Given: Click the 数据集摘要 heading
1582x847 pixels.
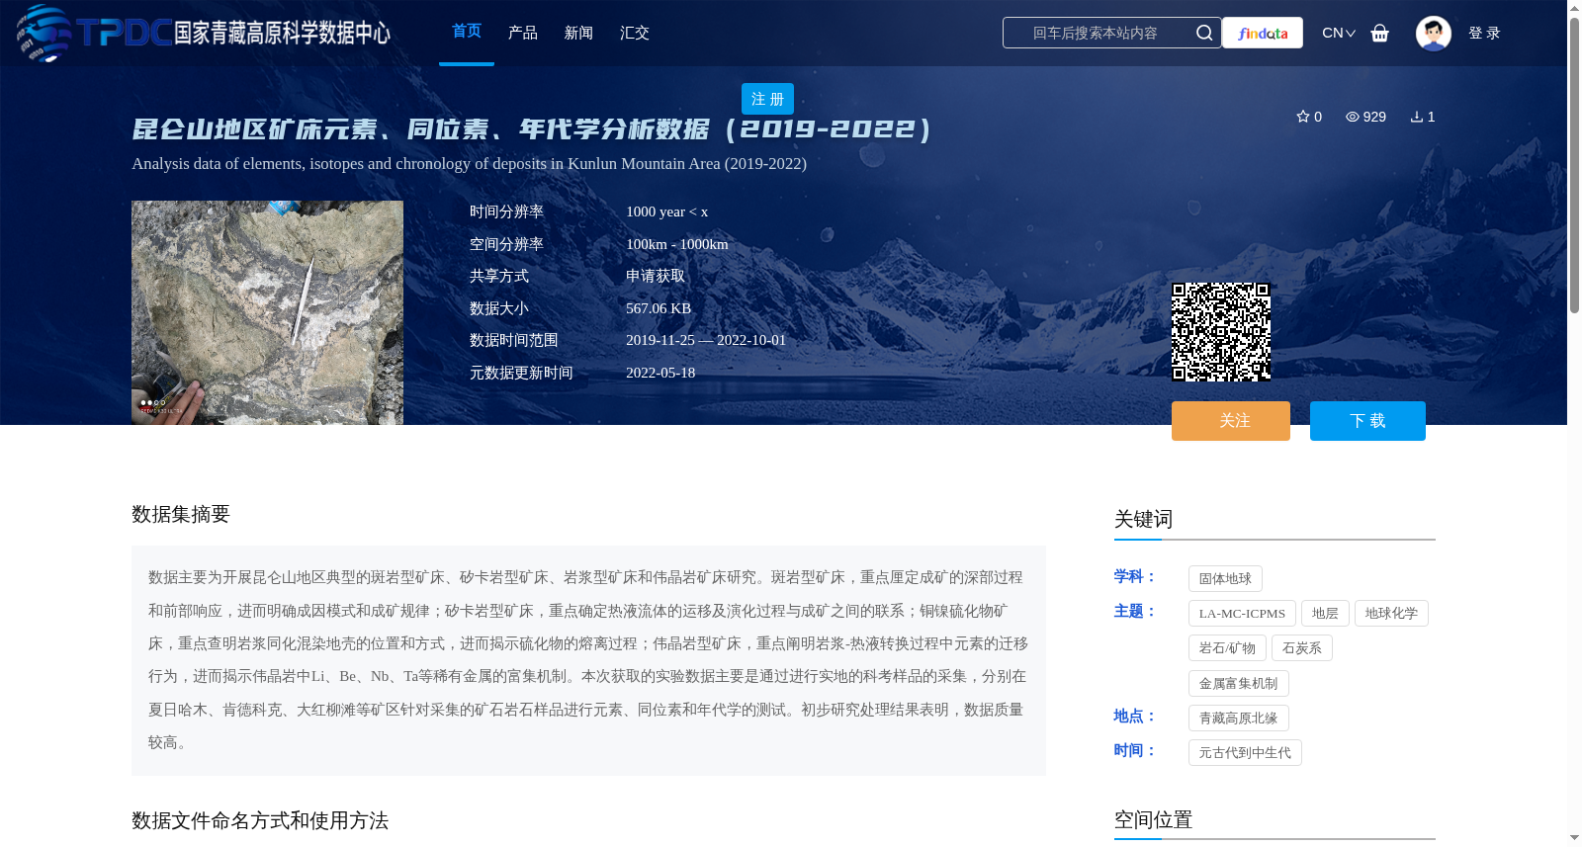Looking at the screenshot, I should click(181, 514).
